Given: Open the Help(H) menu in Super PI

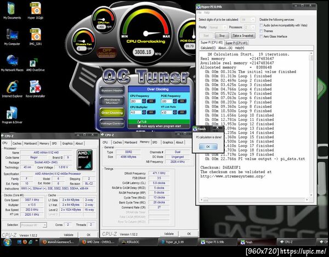Looking at the screenshot, I should click(x=240, y=48).
